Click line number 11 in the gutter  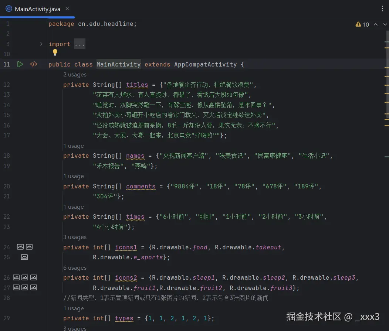pyautogui.click(x=7, y=65)
